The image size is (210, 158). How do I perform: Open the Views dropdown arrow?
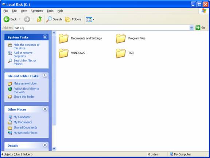pos(93,19)
